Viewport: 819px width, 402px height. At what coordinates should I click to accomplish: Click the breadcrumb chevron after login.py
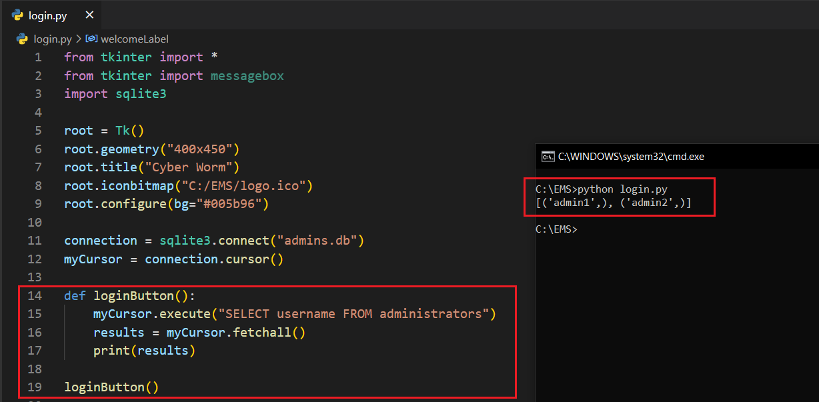coord(78,39)
